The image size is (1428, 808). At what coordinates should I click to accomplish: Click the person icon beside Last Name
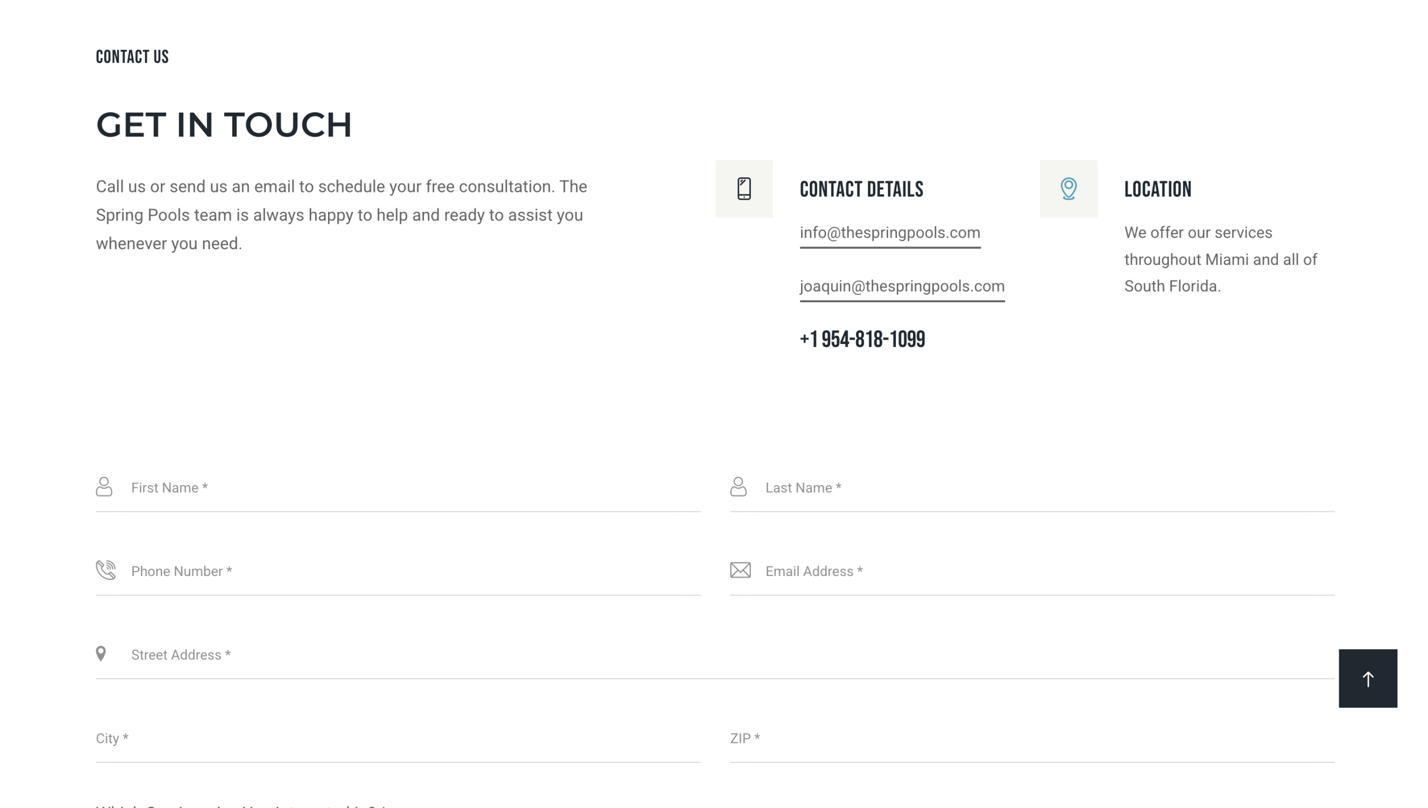point(738,486)
